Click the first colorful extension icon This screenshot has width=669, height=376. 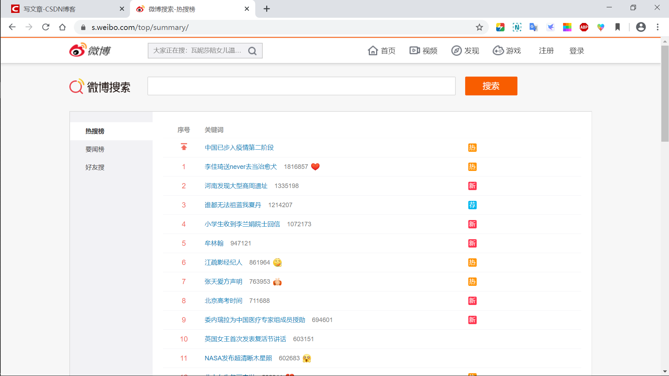pos(500,27)
